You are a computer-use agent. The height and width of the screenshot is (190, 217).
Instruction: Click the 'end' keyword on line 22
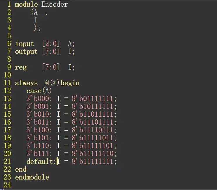(21, 169)
